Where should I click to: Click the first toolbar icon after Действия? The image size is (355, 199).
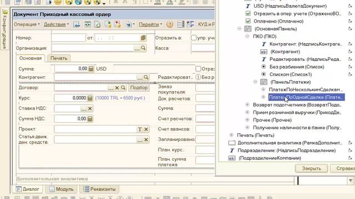pyautogui.click(x=77, y=24)
